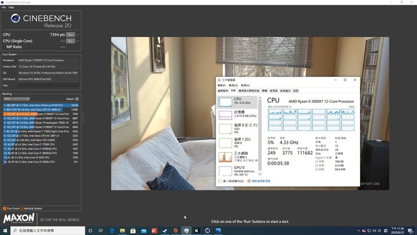Screen dimensions: 417x235
Task: Select CPU item in performance sidebar
Action: (x=237, y=102)
